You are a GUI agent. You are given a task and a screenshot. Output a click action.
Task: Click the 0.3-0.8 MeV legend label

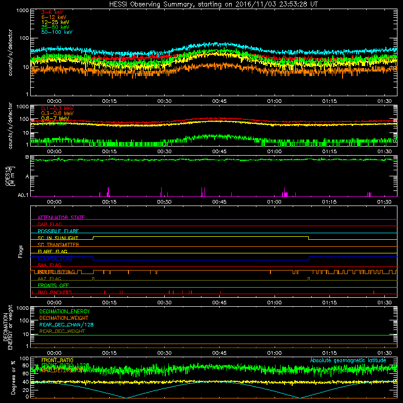pos(57,113)
